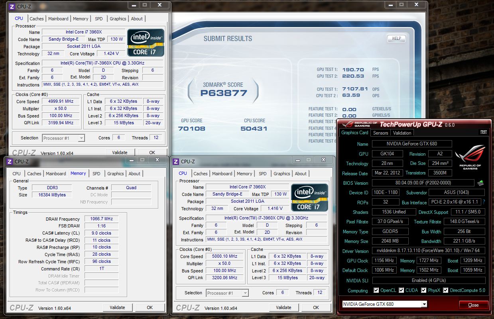Click Validate in the memory CPU-Z window

[117, 307]
